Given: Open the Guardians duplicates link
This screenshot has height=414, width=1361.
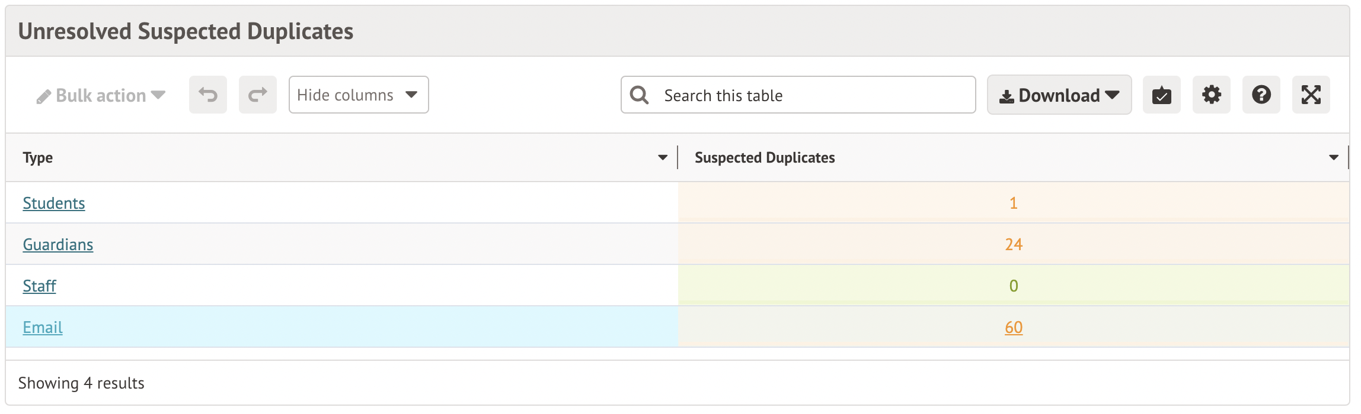Looking at the screenshot, I should (58, 244).
